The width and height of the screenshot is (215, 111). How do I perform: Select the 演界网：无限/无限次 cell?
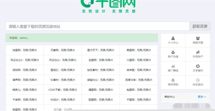(25, 80)
